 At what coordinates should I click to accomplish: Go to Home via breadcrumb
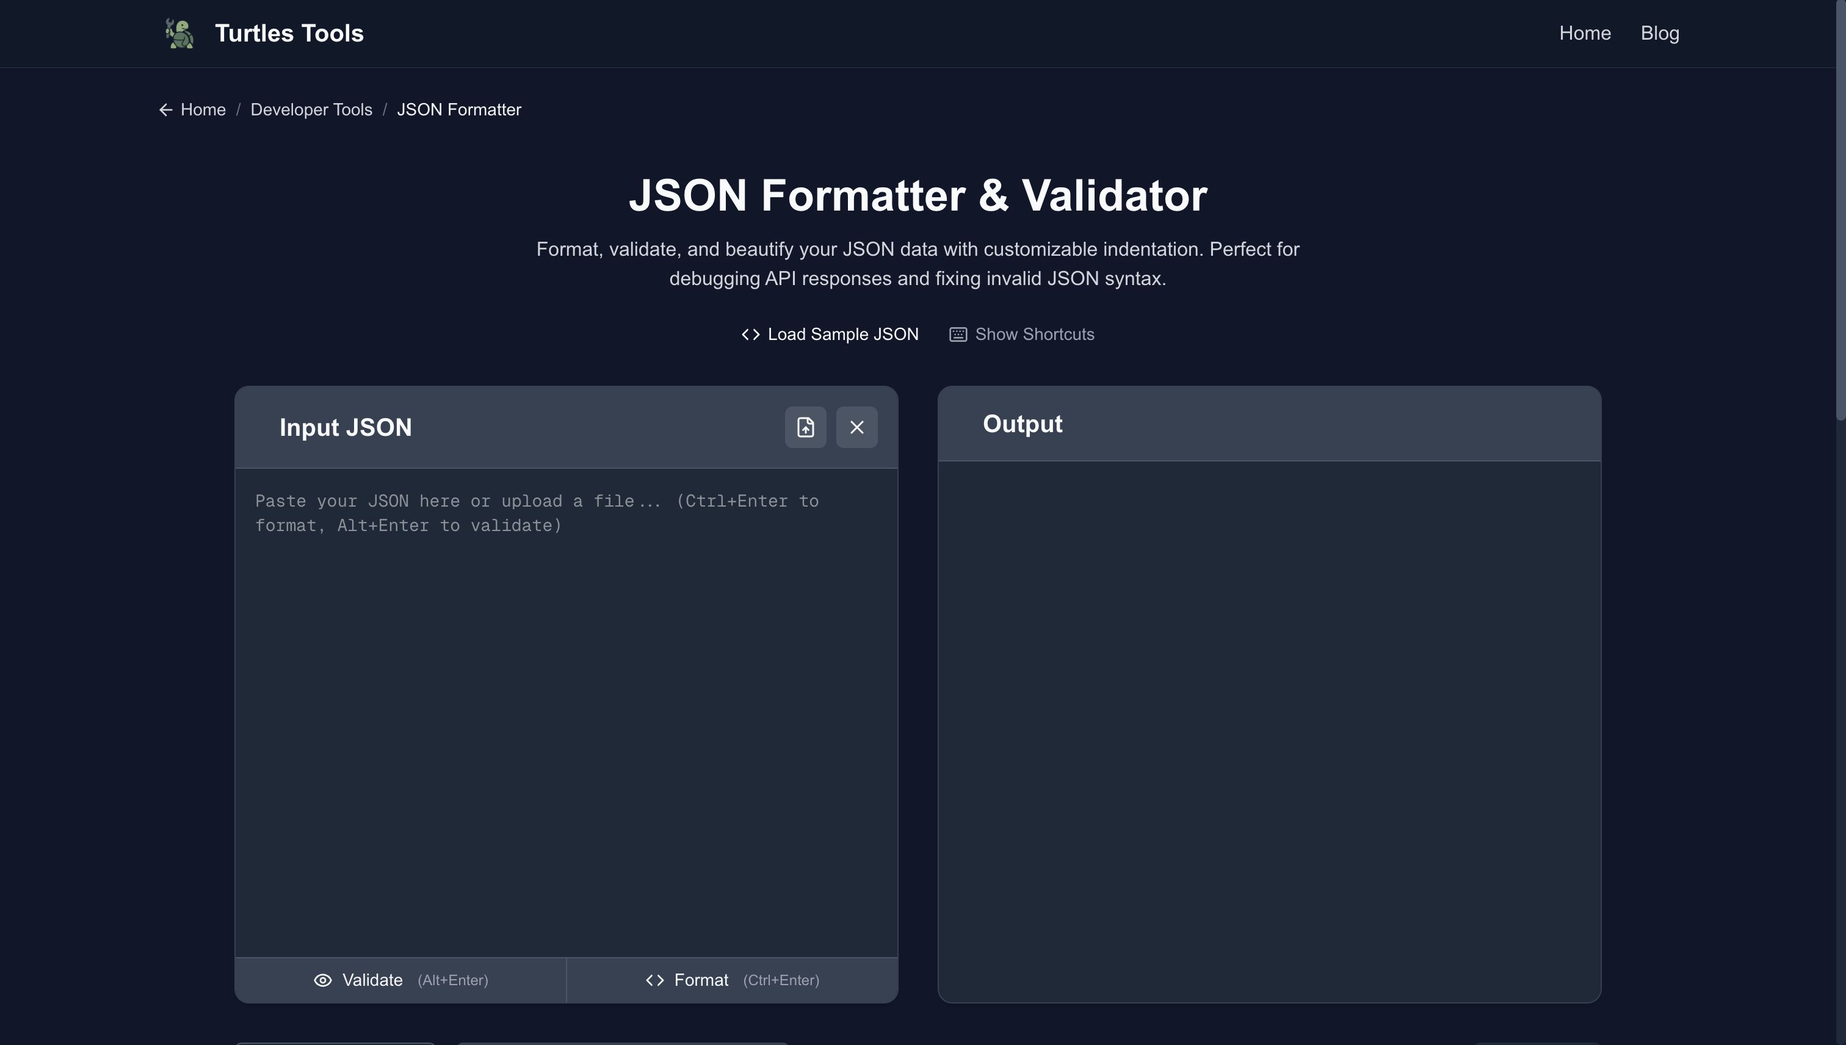[203, 110]
